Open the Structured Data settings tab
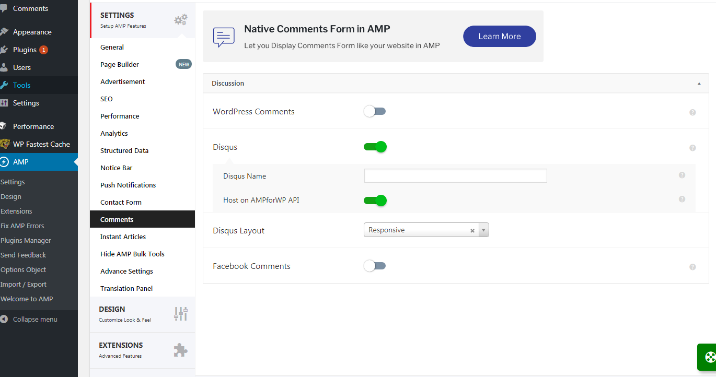This screenshot has width=716, height=377. click(124, 150)
